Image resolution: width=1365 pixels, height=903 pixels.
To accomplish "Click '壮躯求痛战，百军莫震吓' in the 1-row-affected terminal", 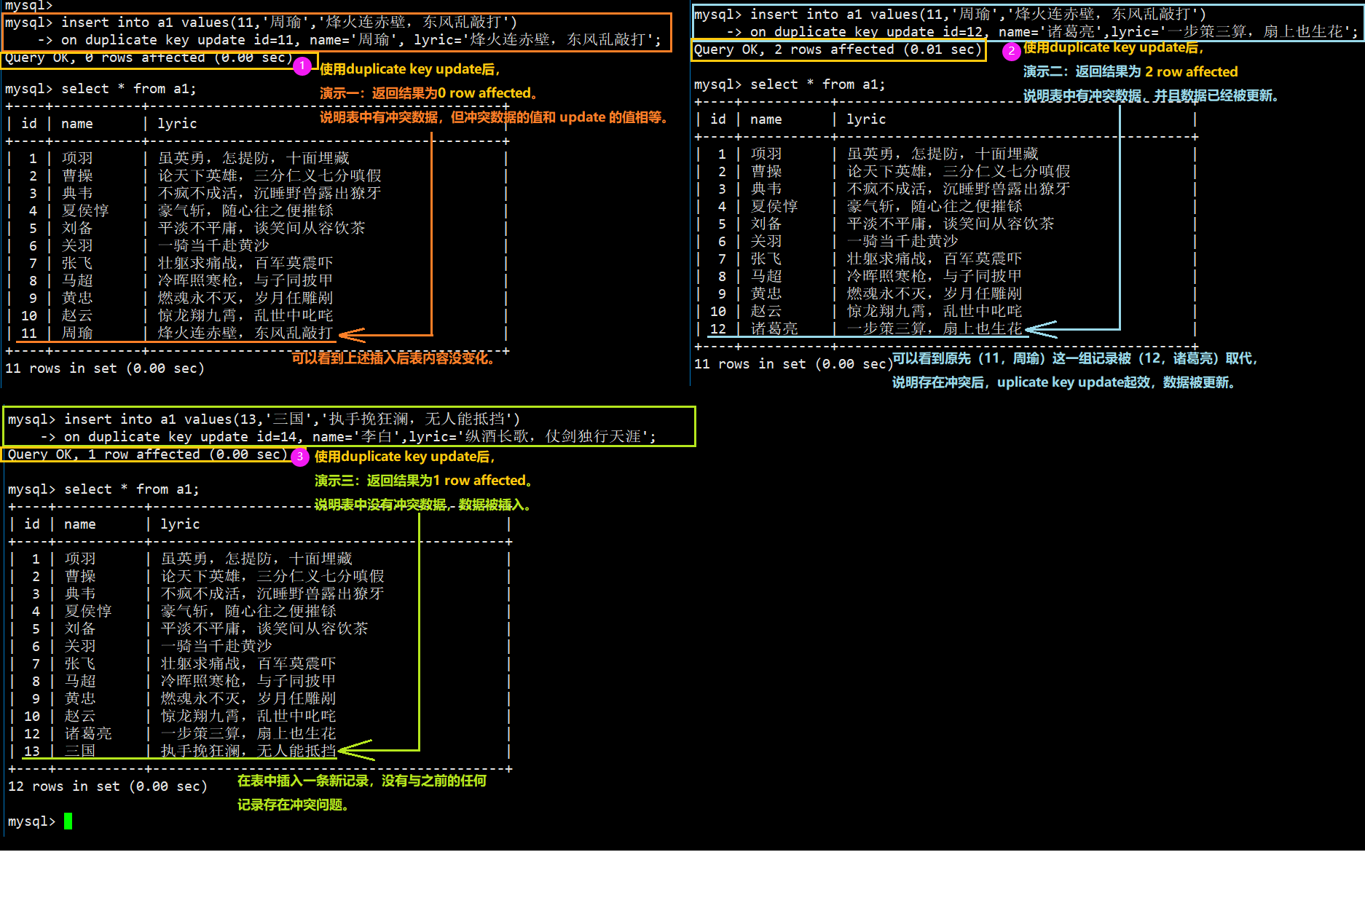I will (249, 664).
